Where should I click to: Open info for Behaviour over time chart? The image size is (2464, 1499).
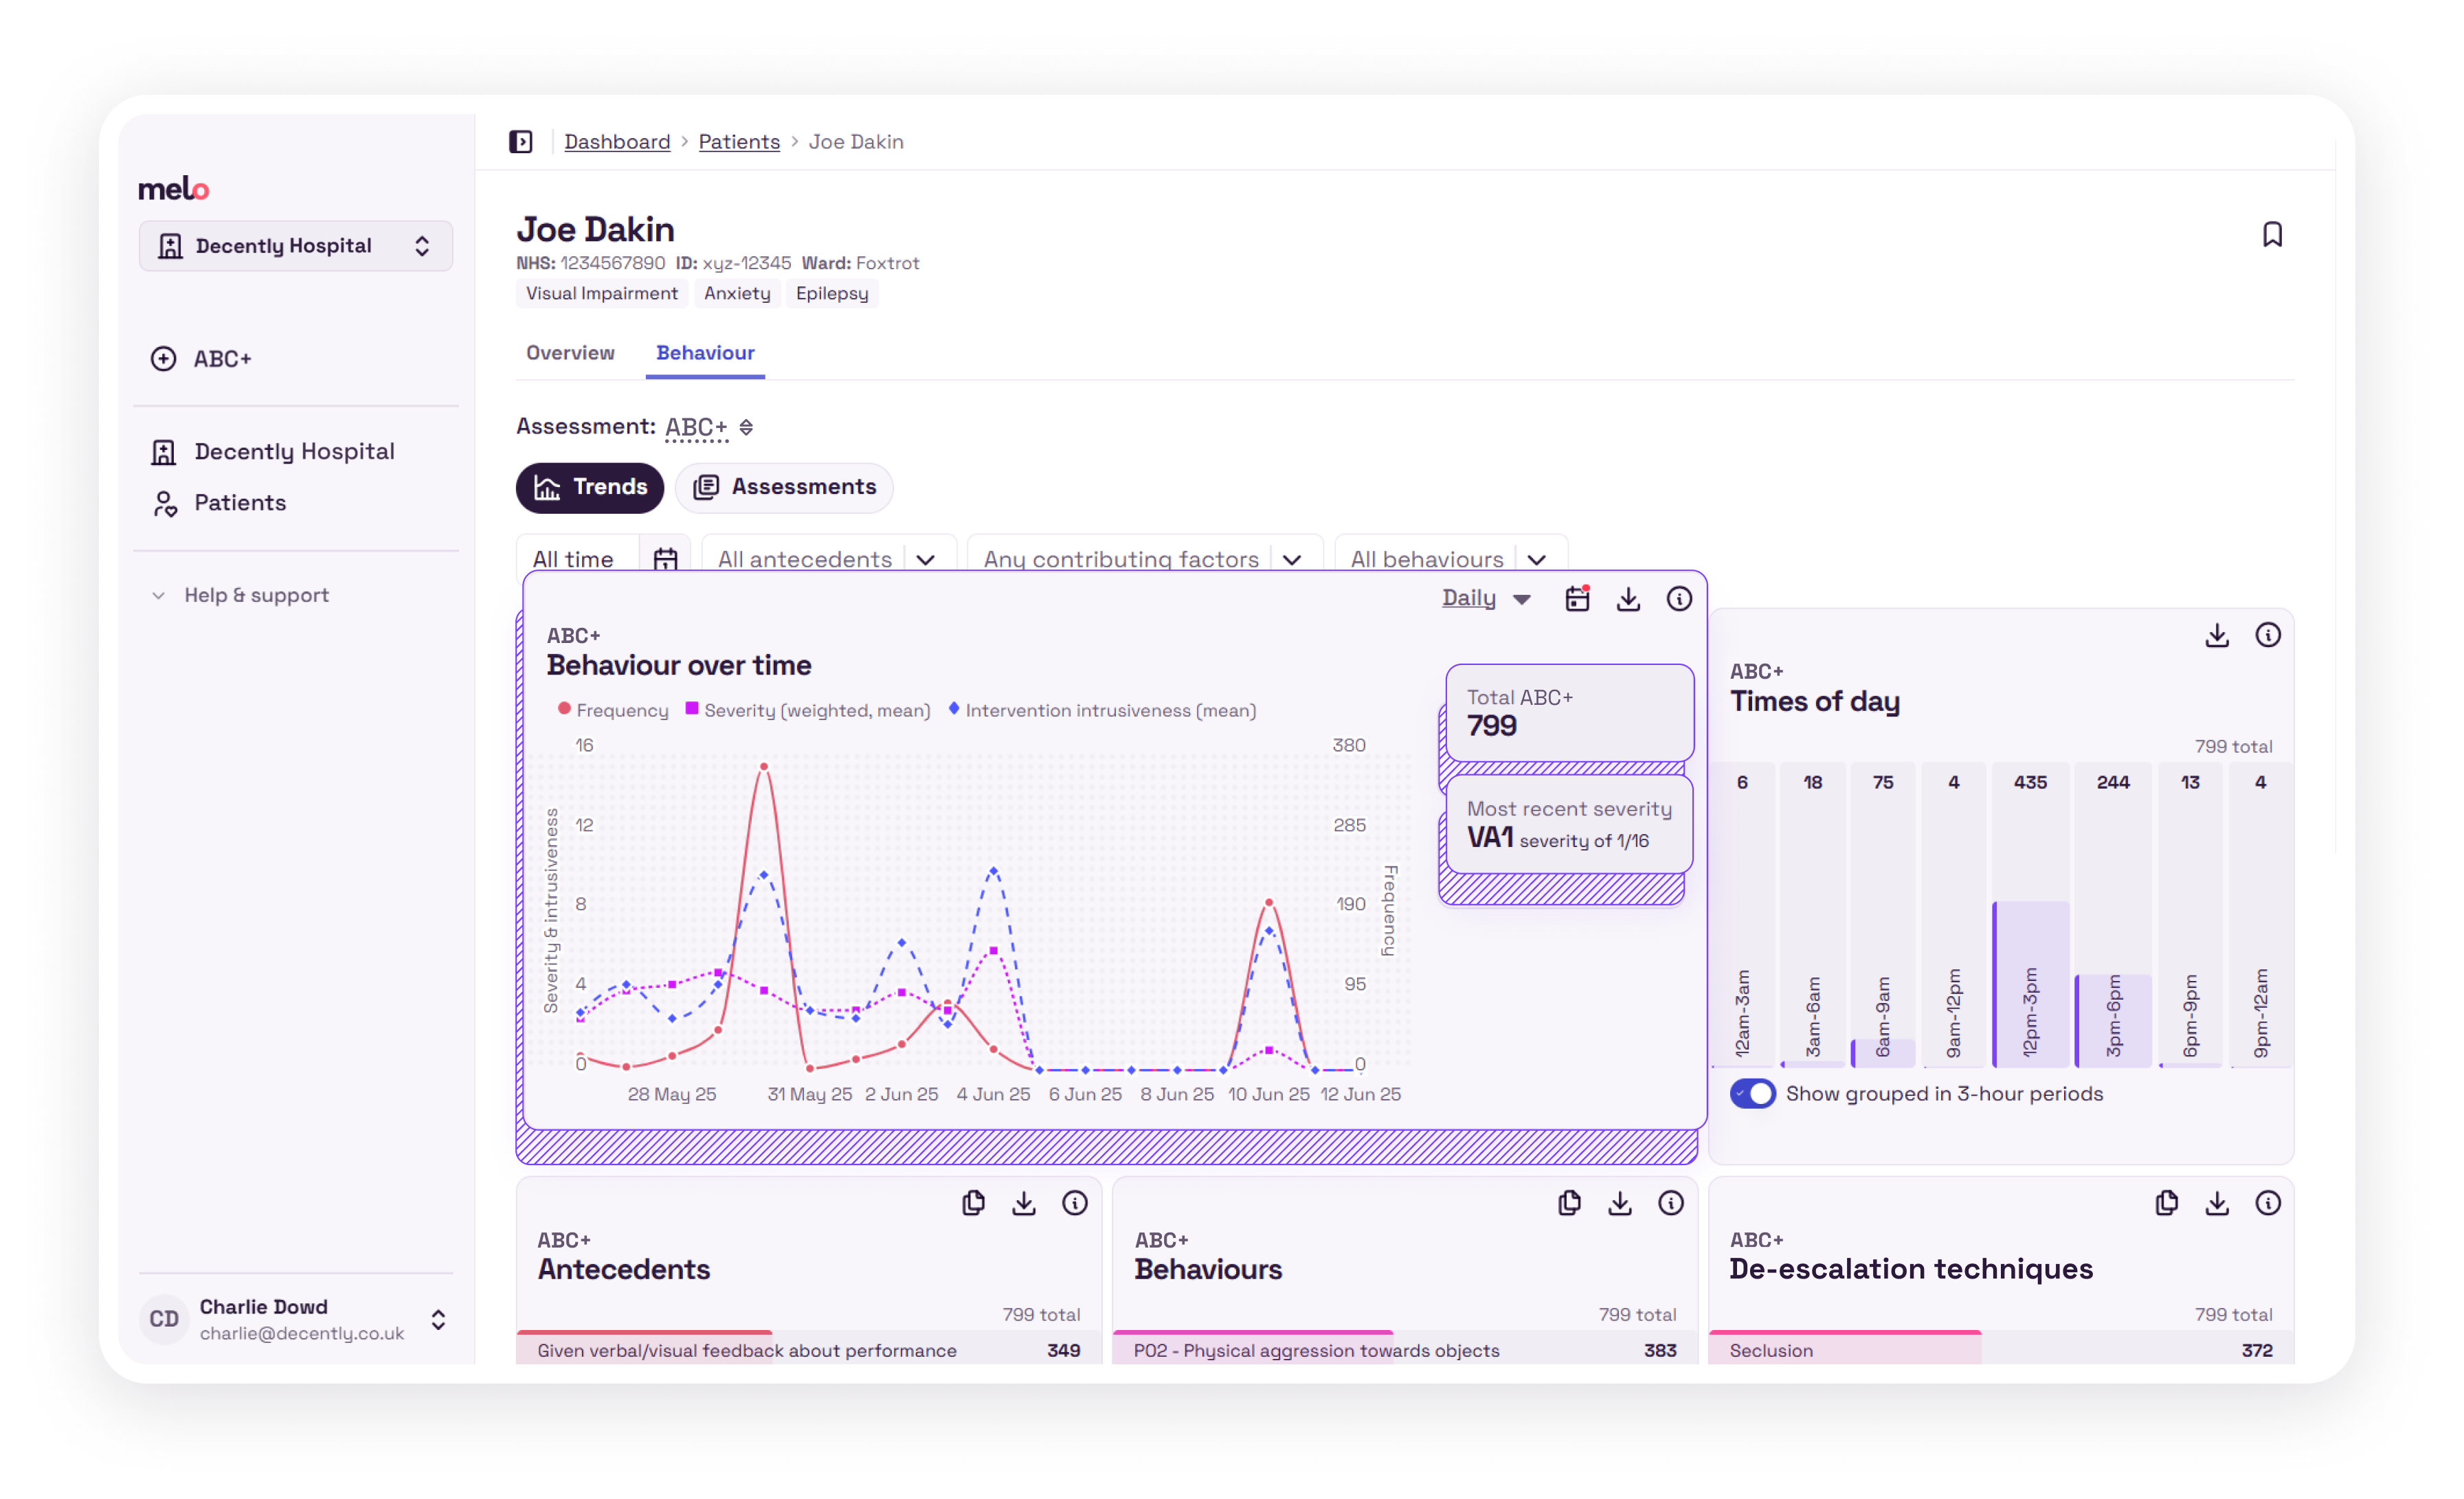1679,599
